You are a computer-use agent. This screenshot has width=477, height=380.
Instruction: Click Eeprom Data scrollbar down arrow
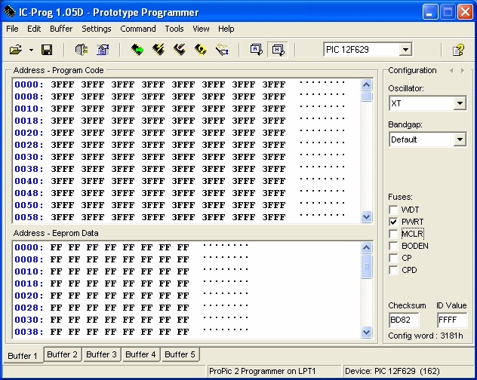click(x=366, y=332)
